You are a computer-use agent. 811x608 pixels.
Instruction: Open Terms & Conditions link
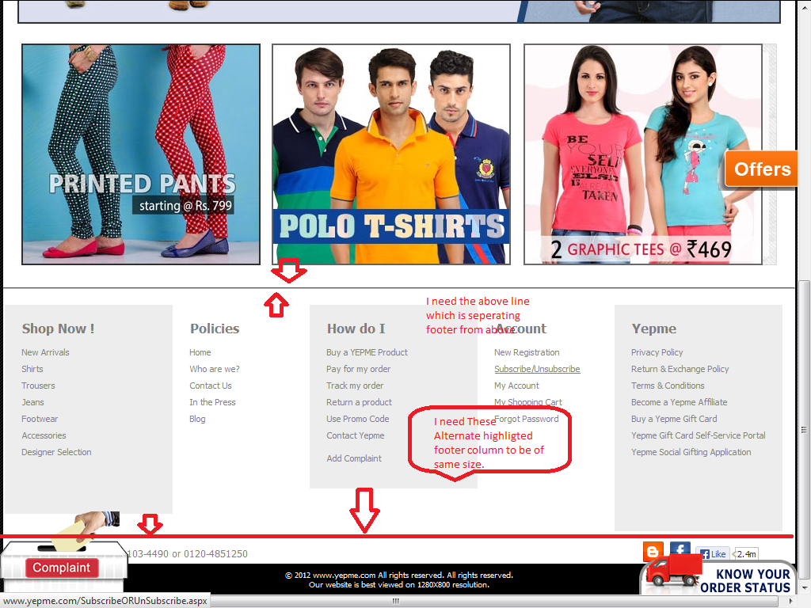pos(668,386)
